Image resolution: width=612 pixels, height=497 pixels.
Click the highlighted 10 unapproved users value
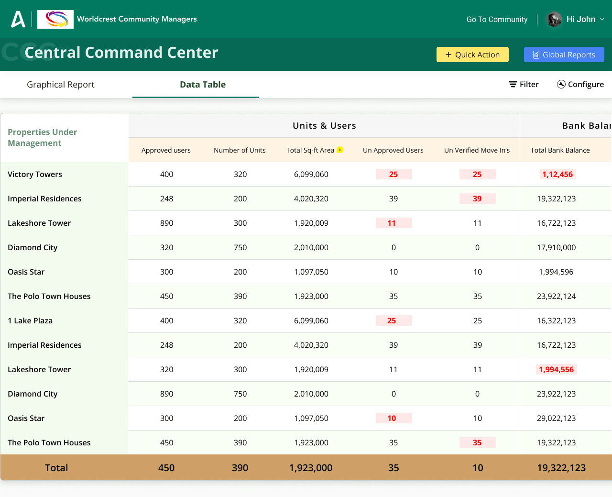tap(393, 418)
